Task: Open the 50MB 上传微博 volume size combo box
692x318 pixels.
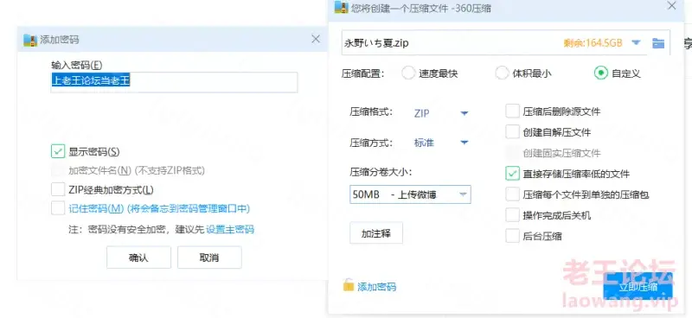Action: 410,194
